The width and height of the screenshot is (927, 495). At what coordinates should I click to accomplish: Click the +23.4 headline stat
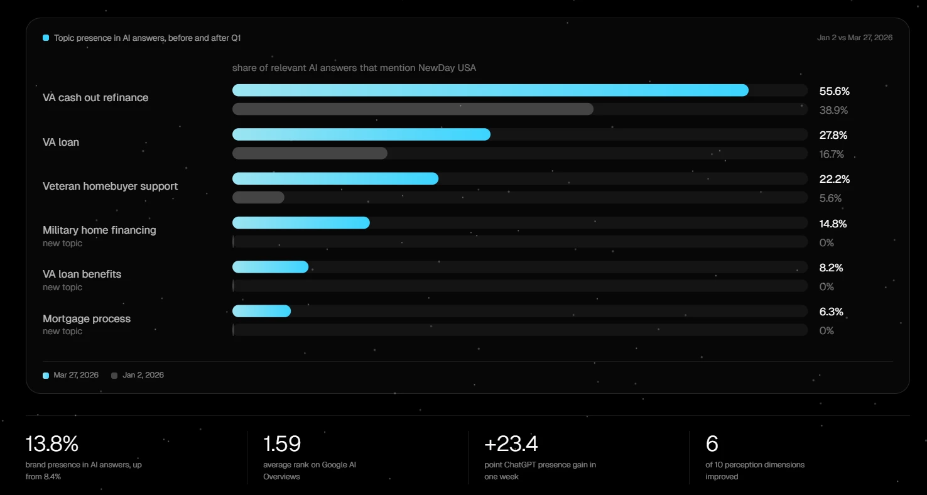coord(511,444)
